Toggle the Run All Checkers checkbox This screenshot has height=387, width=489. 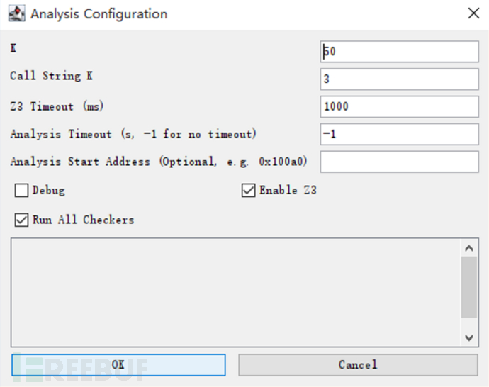point(21,220)
